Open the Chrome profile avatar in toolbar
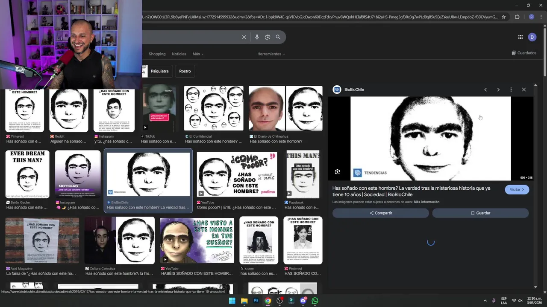Image resolution: width=547 pixels, height=307 pixels. [532, 17]
